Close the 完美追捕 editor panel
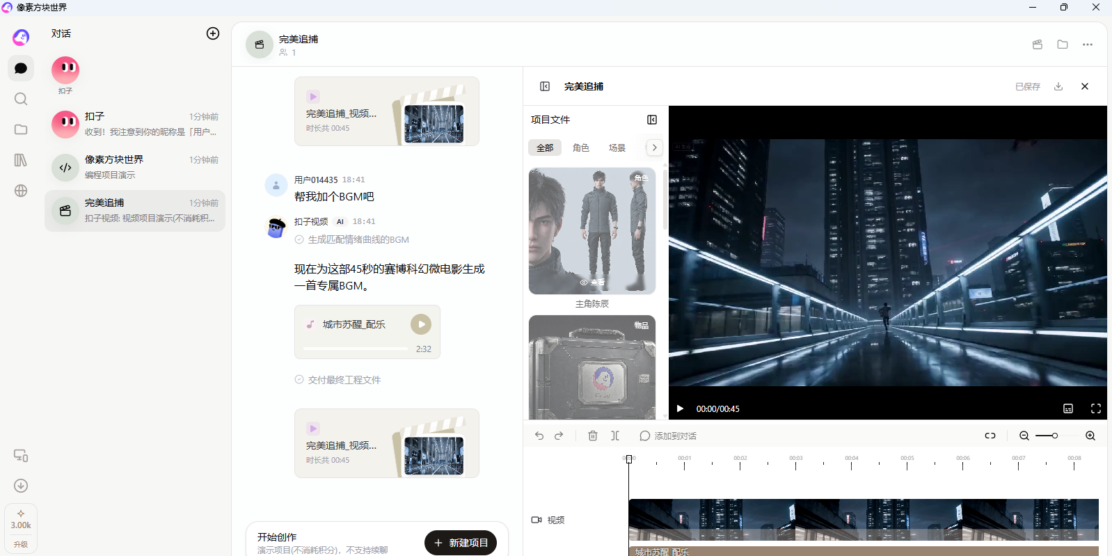The height and width of the screenshot is (556, 1112). point(1085,86)
